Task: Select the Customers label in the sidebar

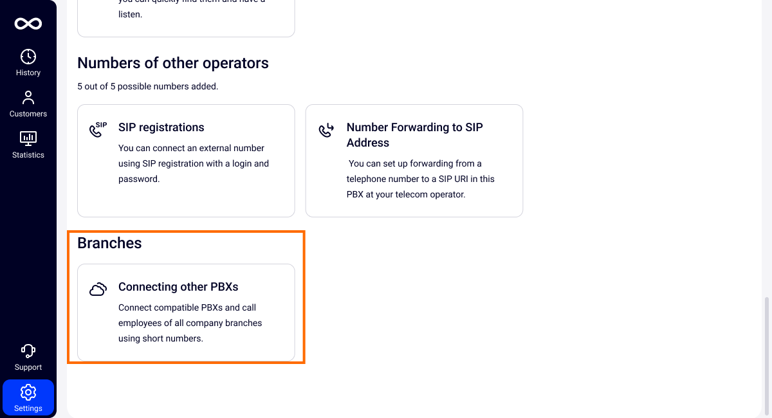Action: coord(28,114)
